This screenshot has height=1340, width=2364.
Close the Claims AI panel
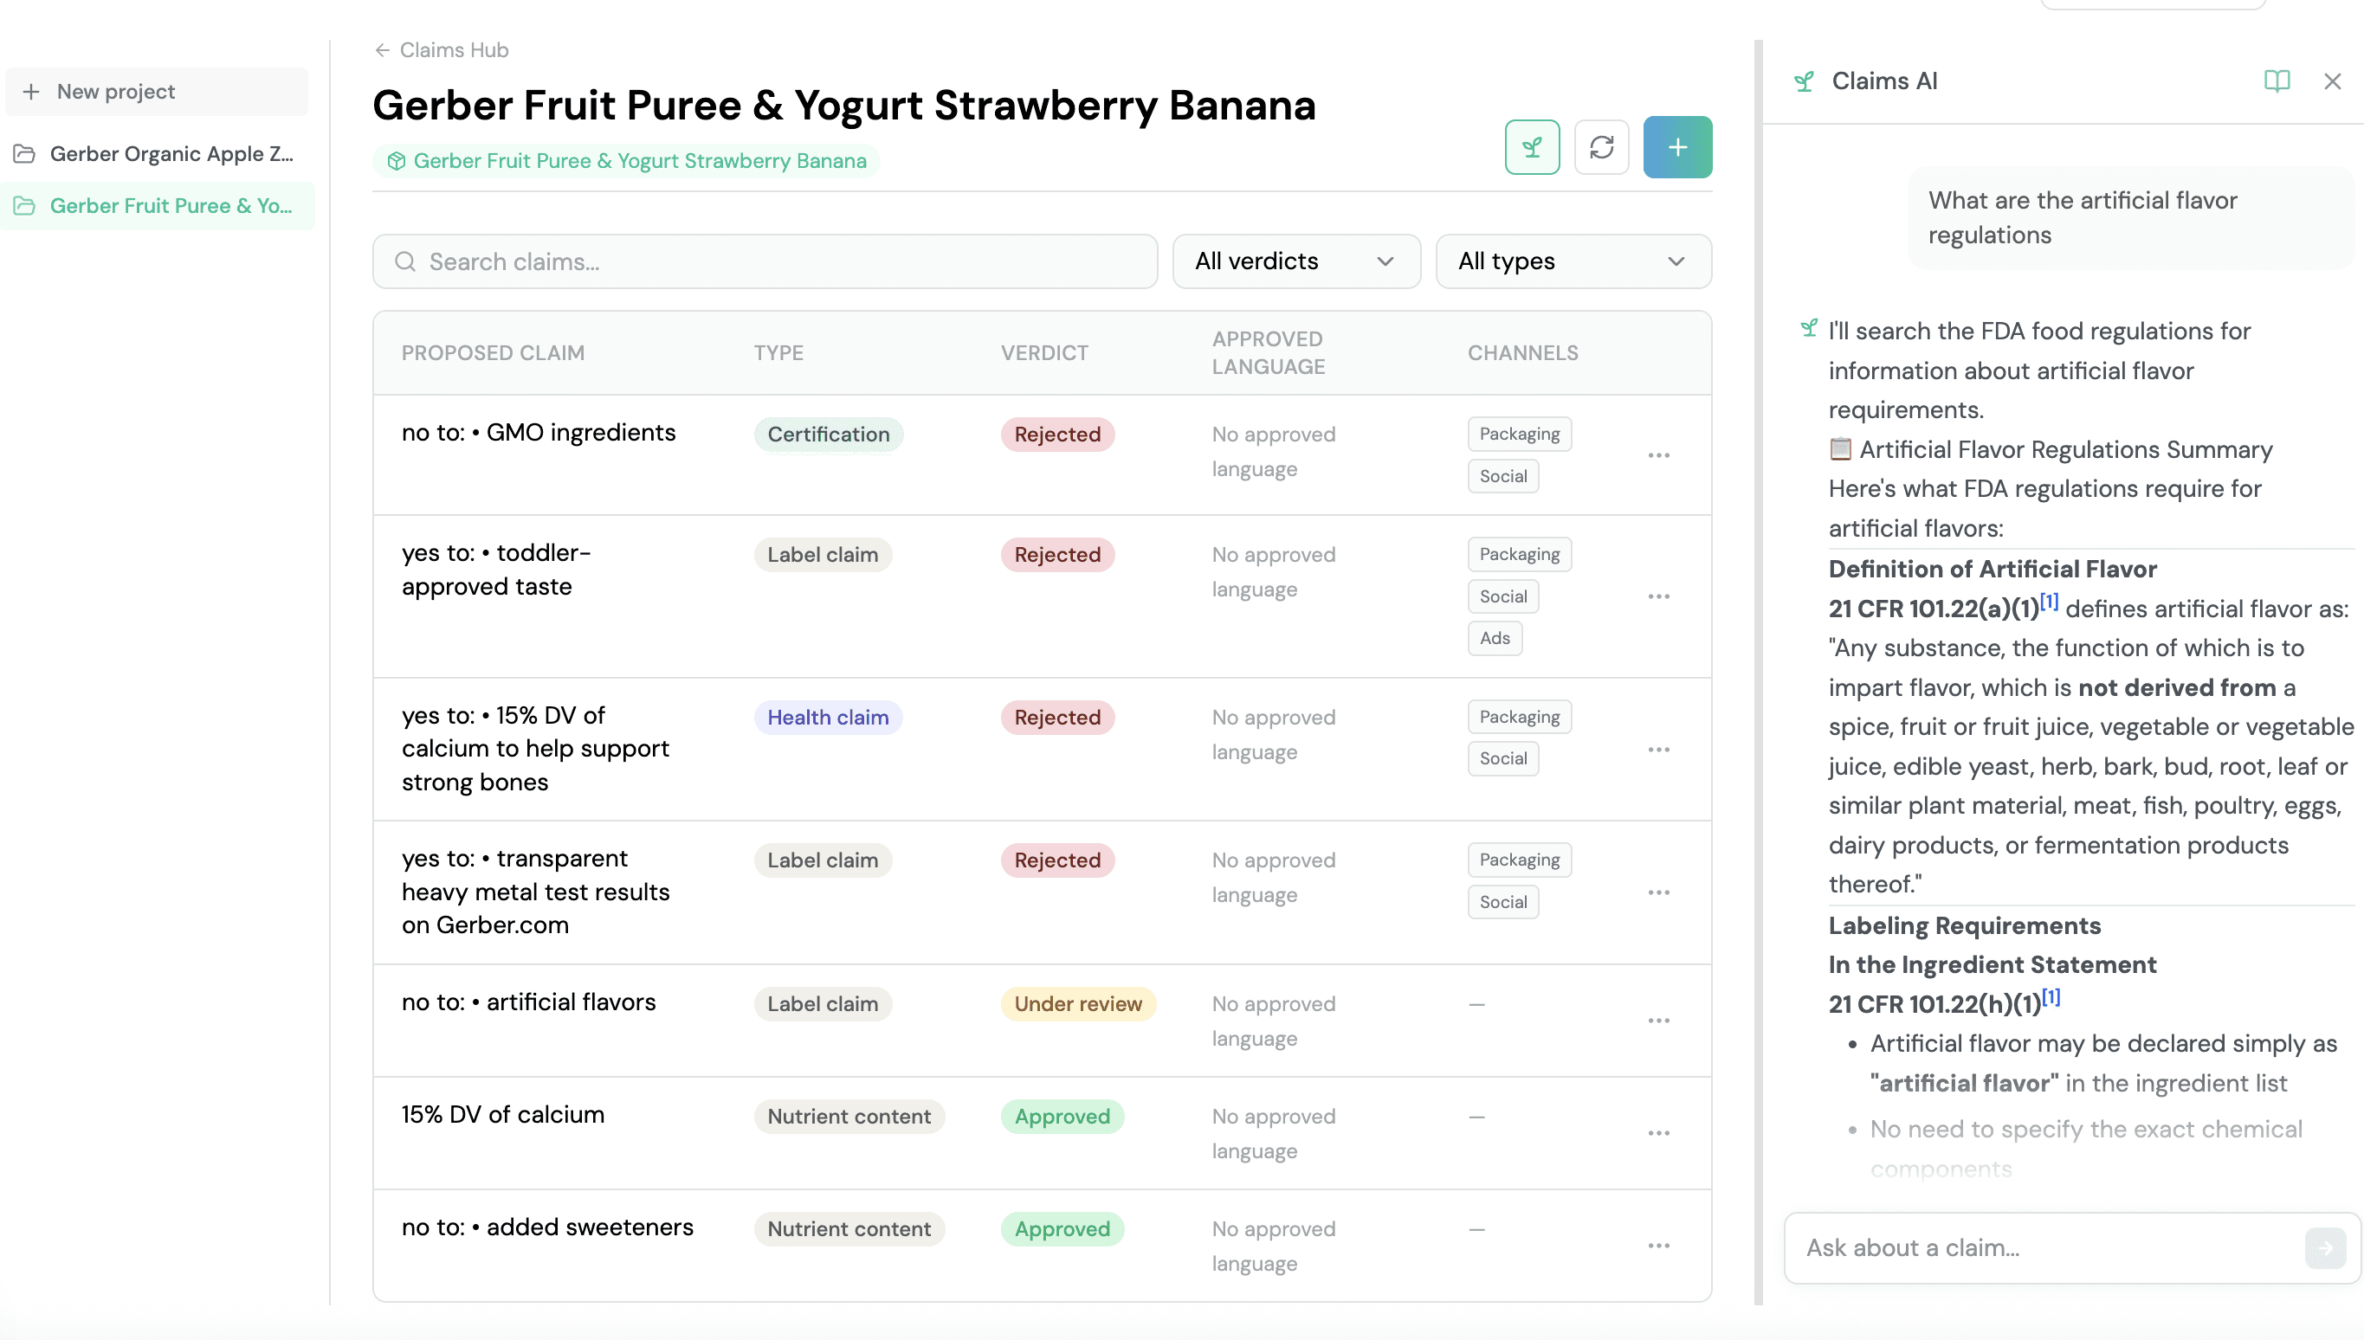click(2332, 81)
